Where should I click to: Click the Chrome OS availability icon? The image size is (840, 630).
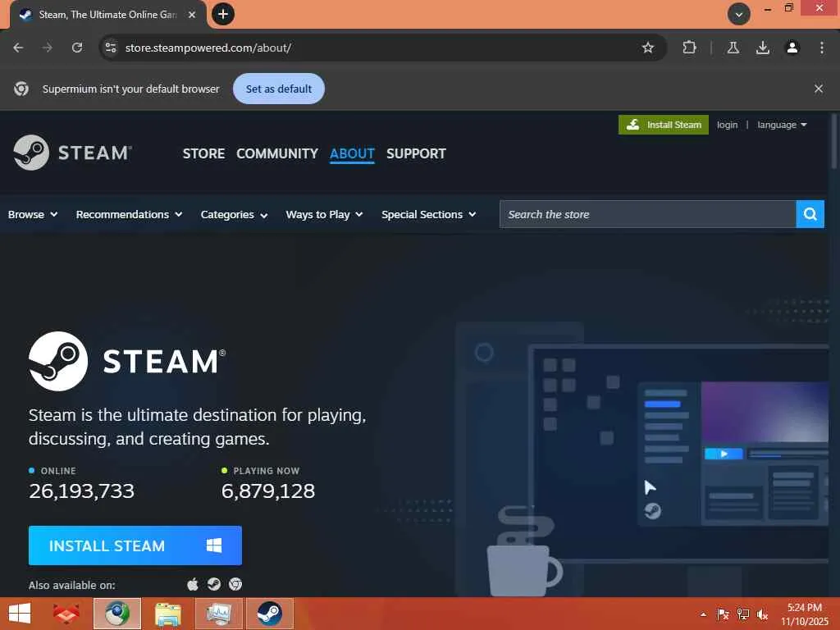click(235, 584)
